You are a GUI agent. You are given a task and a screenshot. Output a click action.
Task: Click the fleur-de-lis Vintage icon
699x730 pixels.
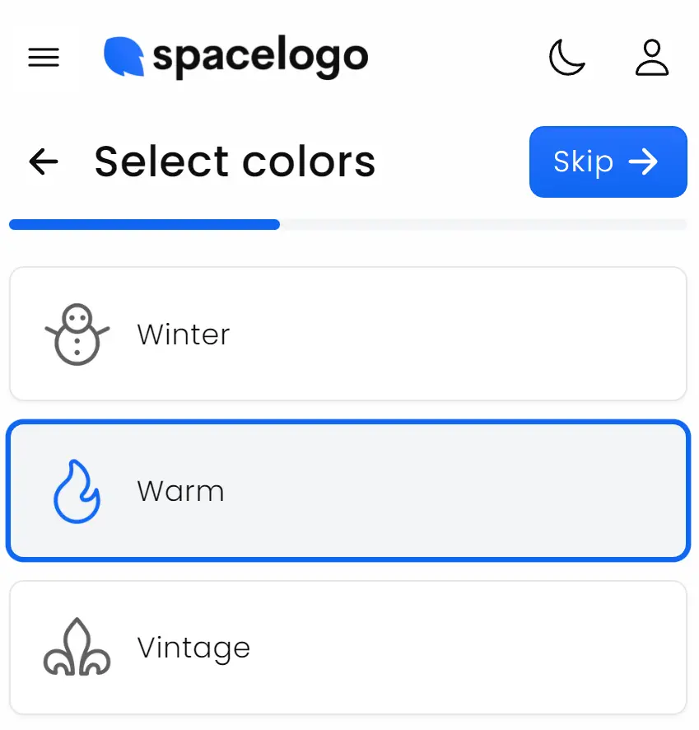[x=77, y=648]
